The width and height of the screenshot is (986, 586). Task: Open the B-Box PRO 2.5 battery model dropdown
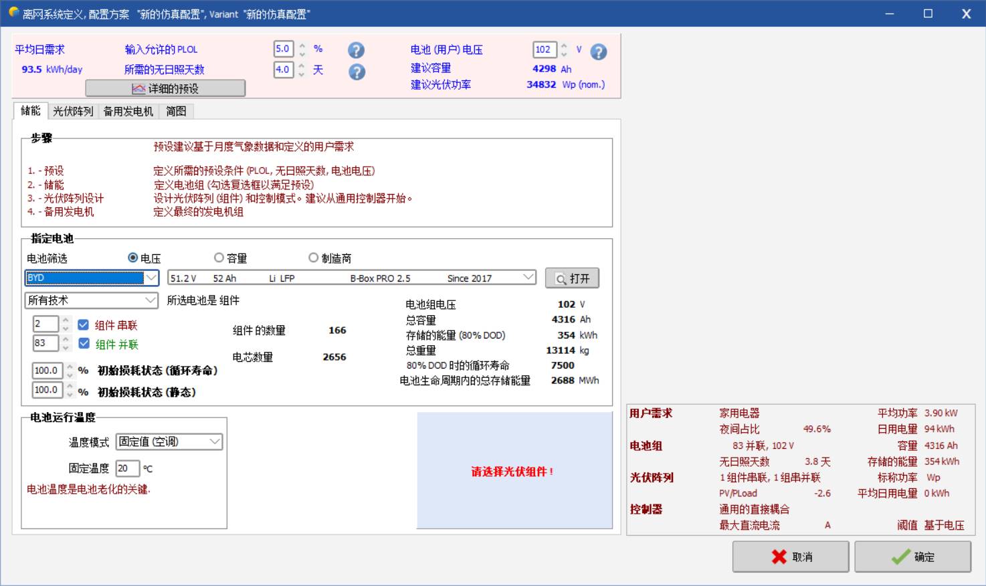point(528,278)
